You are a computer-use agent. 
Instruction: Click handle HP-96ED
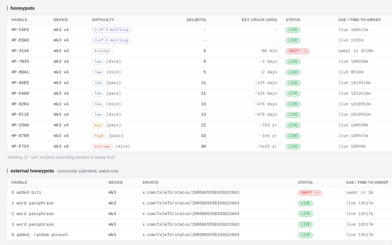tap(20, 83)
